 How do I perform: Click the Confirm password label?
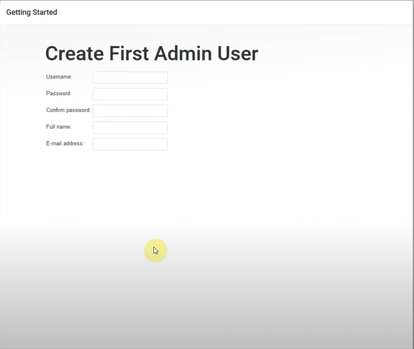coord(68,110)
